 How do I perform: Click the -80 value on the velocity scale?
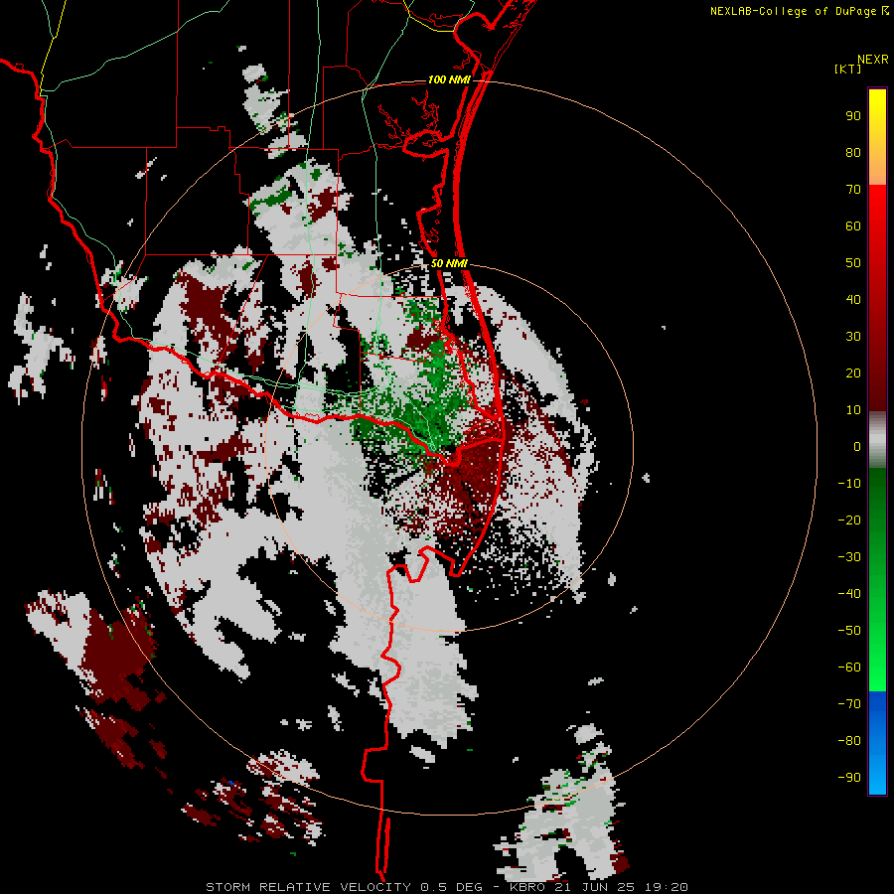point(849,741)
